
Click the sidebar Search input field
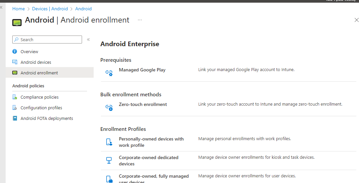[x=50, y=40]
